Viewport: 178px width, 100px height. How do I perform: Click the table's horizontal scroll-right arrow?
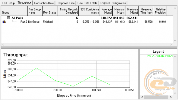[x=171, y=45]
